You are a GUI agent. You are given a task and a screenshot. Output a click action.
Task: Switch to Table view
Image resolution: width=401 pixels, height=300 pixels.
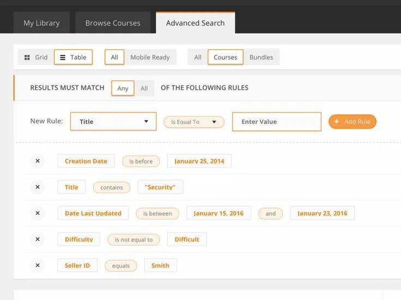(73, 57)
